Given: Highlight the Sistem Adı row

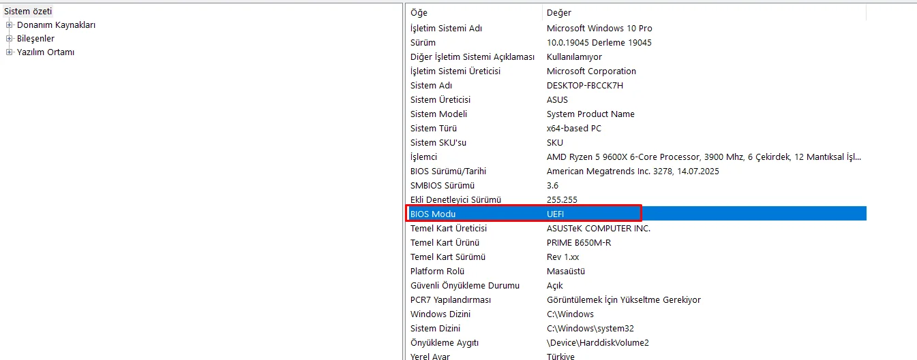Looking at the screenshot, I should pyautogui.click(x=432, y=86).
